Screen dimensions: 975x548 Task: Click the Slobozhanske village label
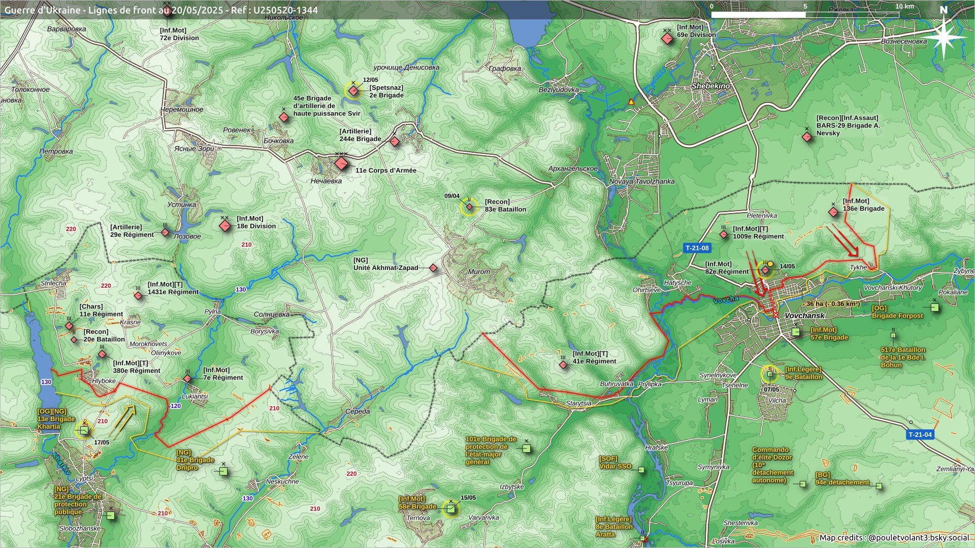coord(80,528)
